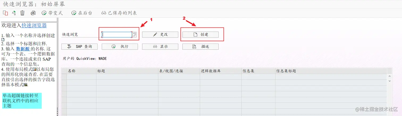Click the print document toolbar icon
The height and width of the screenshot is (116, 402).
[33, 13]
